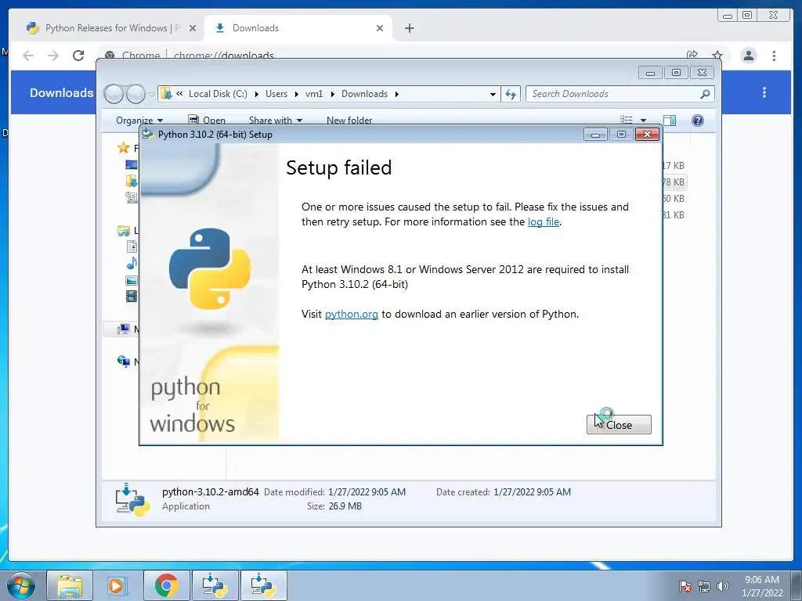The height and width of the screenshot is (601, 802).
Task: Open File Explorer from the taskbar
Action: click(x=70, y=585)
